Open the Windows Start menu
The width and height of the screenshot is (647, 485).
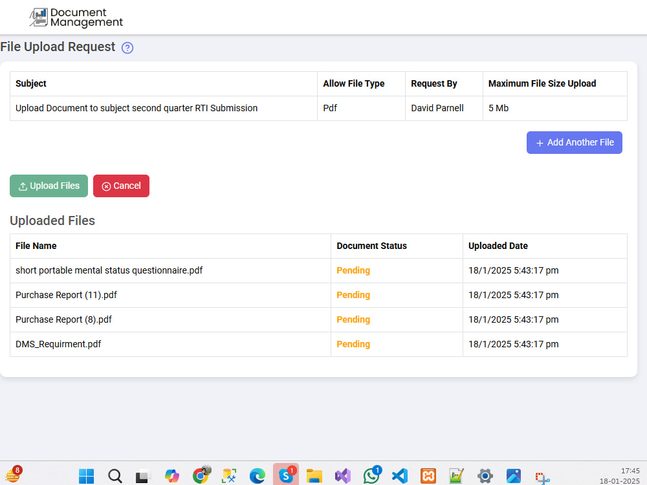tap(86, 476)
